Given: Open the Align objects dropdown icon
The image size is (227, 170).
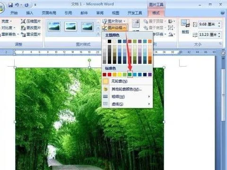Looking at the screenshot, I should tap(172, 21).
